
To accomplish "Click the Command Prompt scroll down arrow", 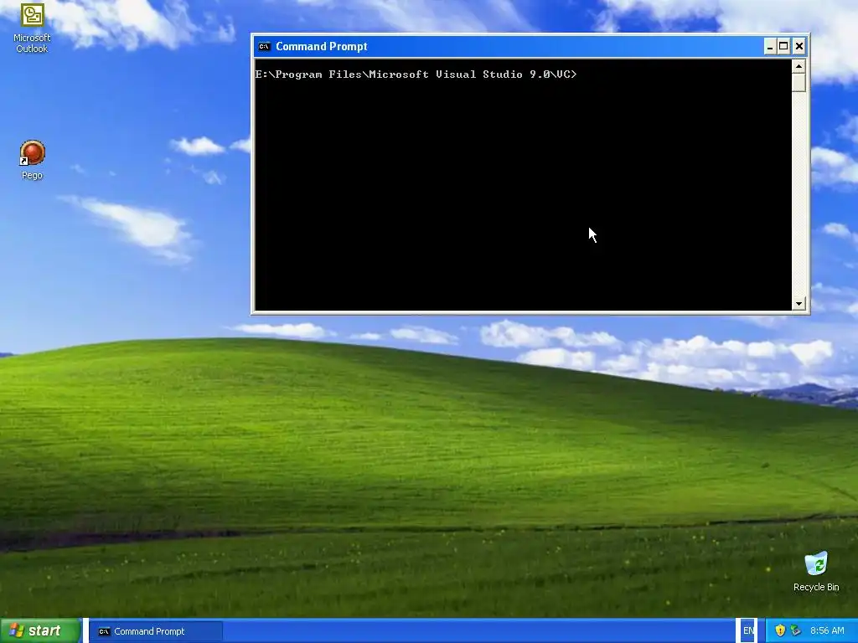I will tap(799, 303).
